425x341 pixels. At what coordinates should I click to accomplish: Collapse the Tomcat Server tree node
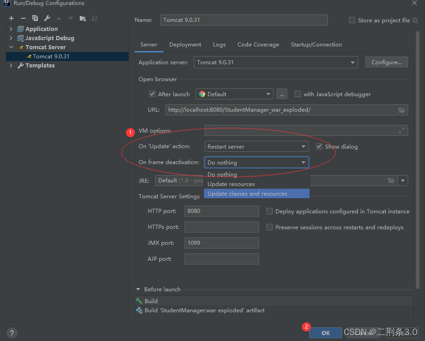pyautogui.click(x=11, y=47)
